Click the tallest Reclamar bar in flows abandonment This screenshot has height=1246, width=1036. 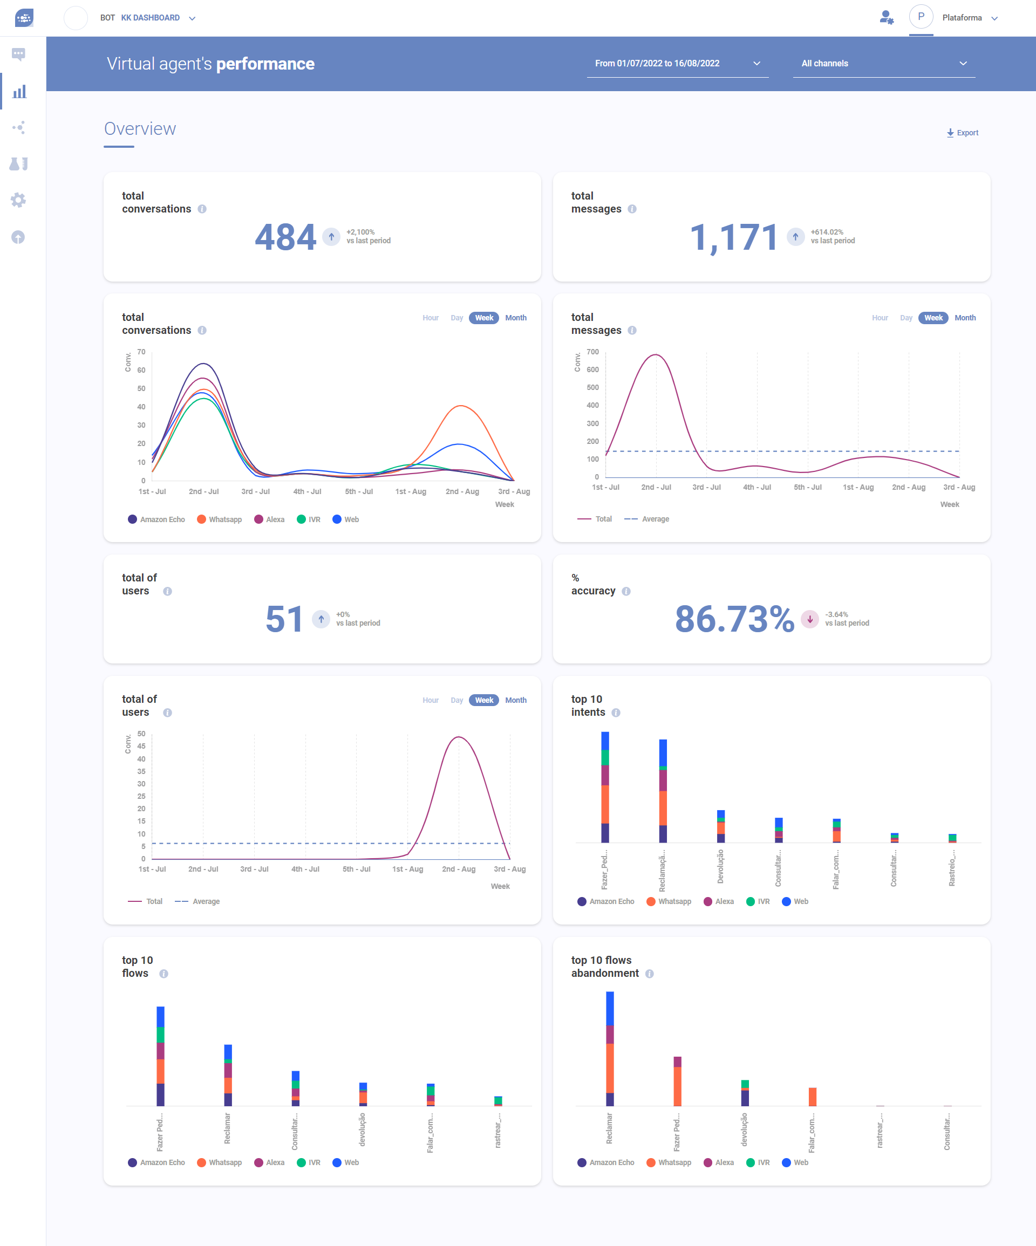(x=610, y=1048)
